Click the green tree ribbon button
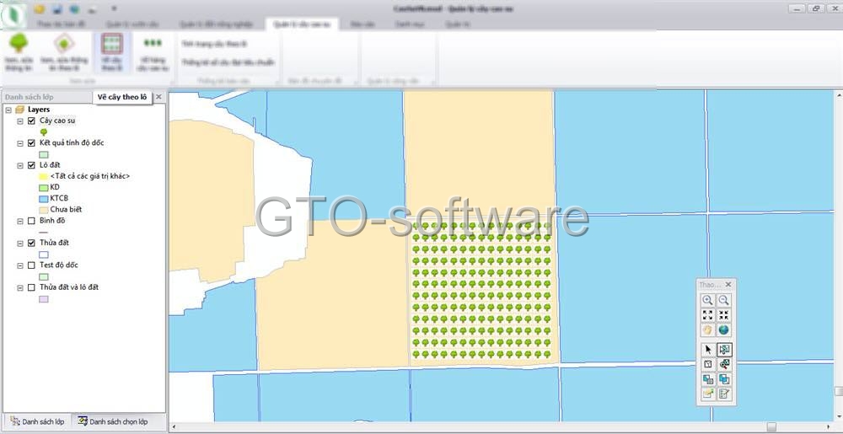 tap(19, 52)
